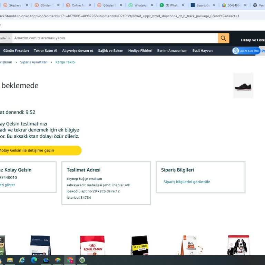265x265 pixels.
Task: Open the 14+2.5KG black bag product
Action: tap(140, 245)
